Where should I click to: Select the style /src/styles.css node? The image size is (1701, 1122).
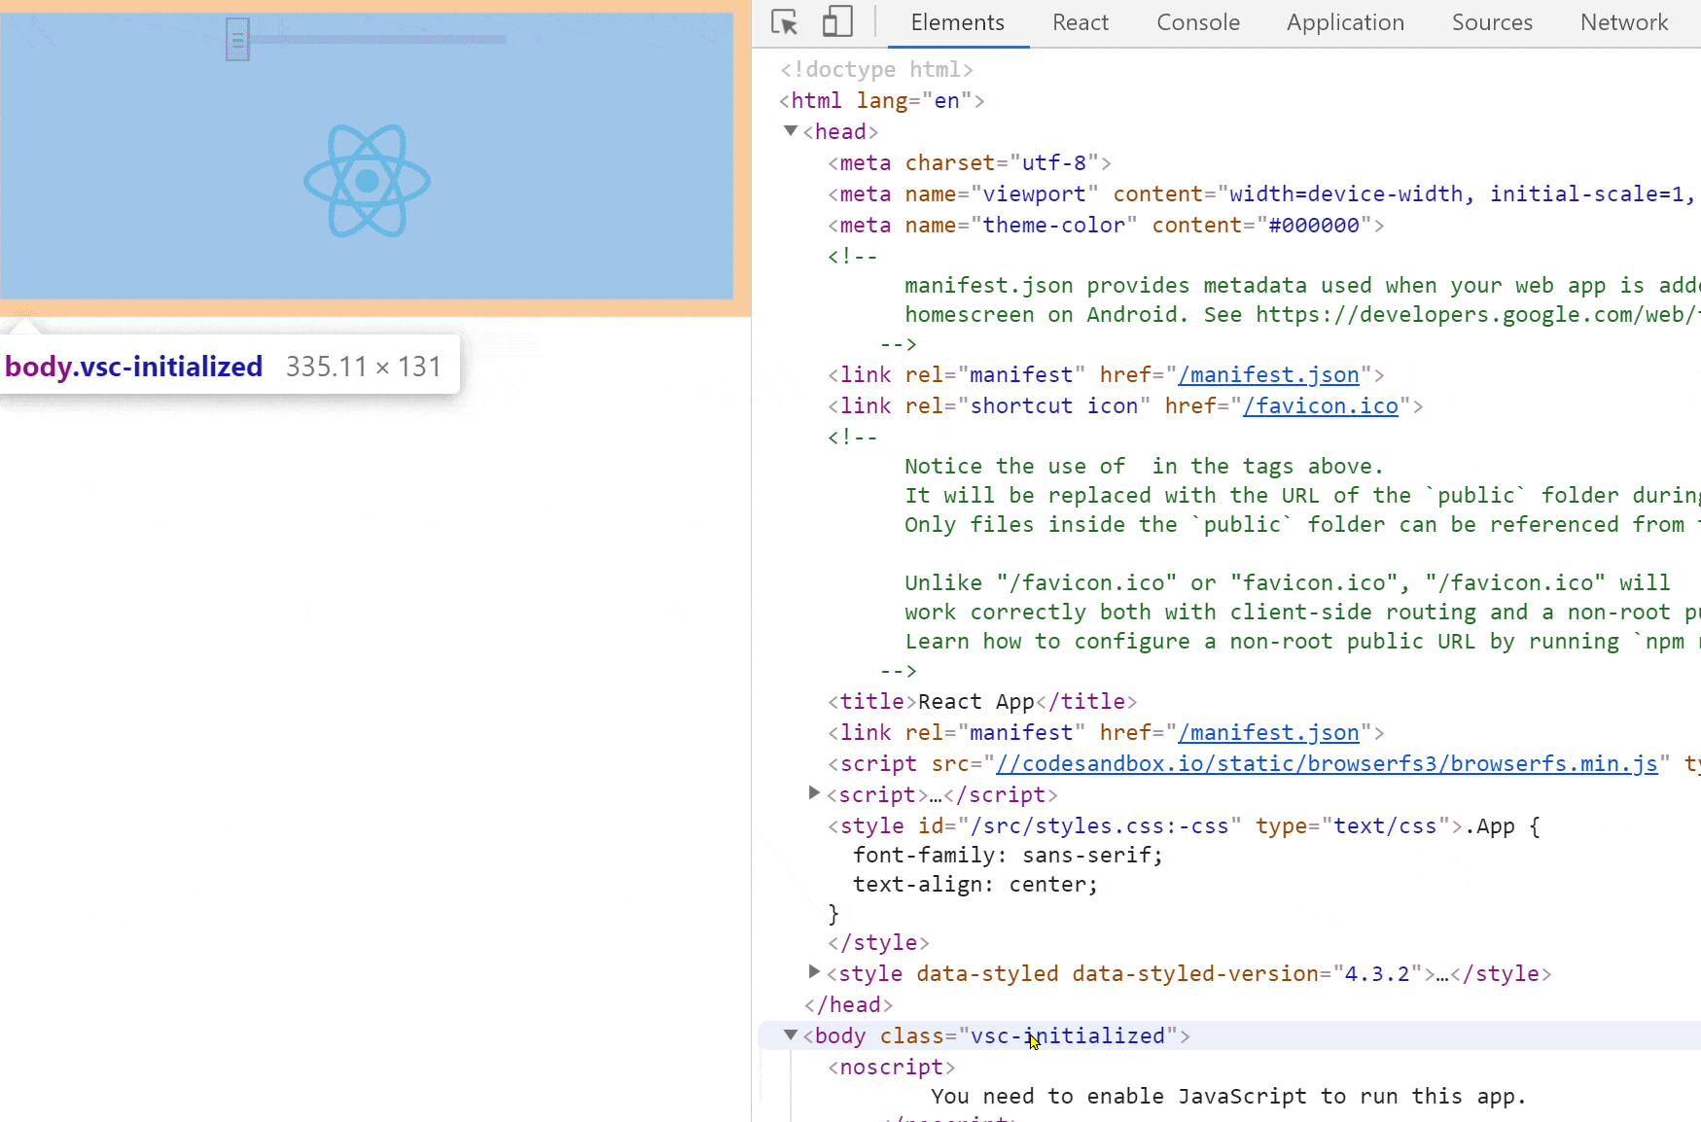(1184, 826)
